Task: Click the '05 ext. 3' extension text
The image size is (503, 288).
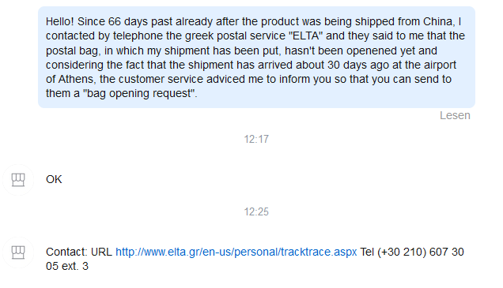Action: (67, 266)
